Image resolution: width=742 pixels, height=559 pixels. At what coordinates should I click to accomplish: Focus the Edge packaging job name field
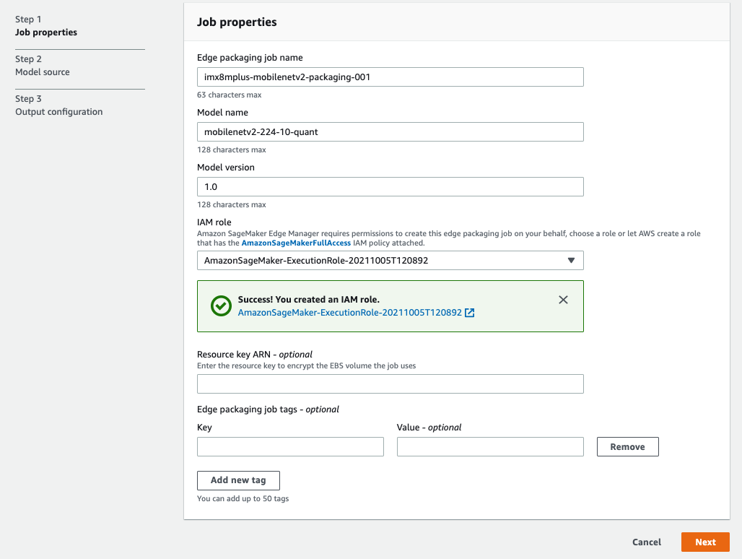[390, 77]
